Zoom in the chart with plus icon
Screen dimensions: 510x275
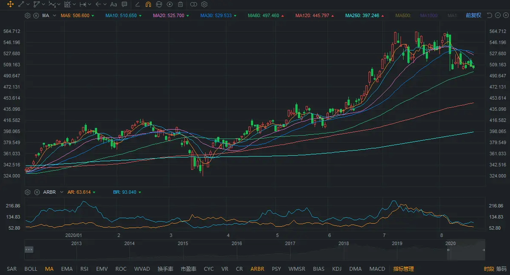(506, 15)
